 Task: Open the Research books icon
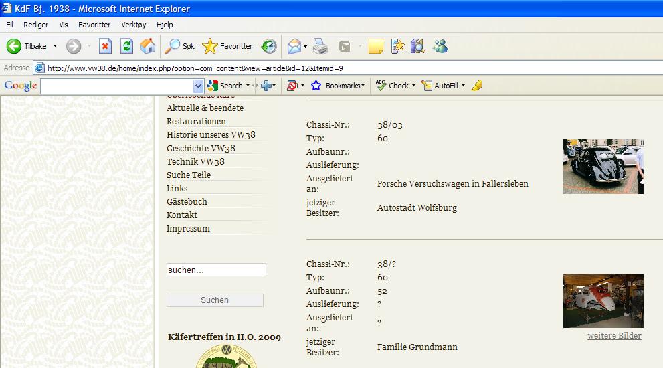click(417, 46)
